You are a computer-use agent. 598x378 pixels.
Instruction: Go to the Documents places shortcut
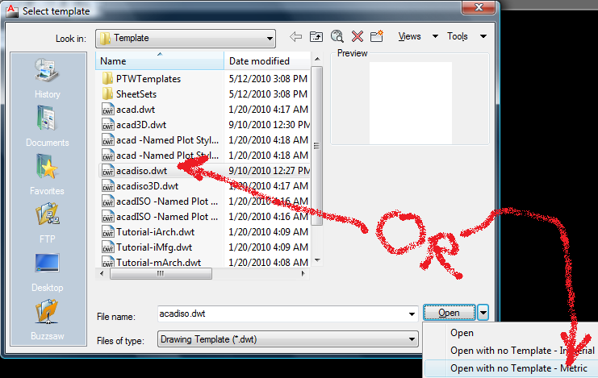[x=48, y=127]
